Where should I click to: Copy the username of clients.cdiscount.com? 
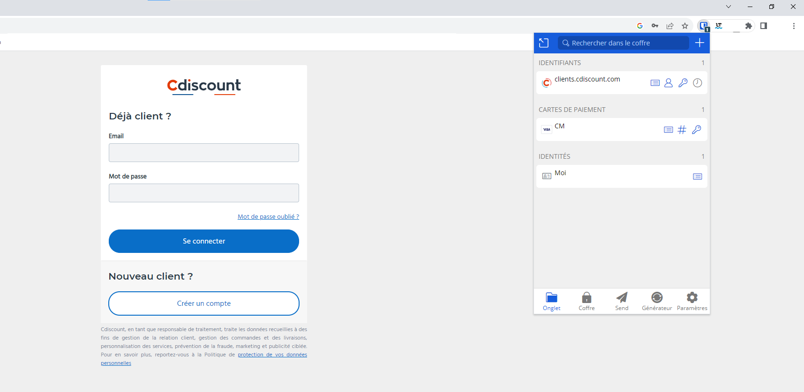(669, 83)
